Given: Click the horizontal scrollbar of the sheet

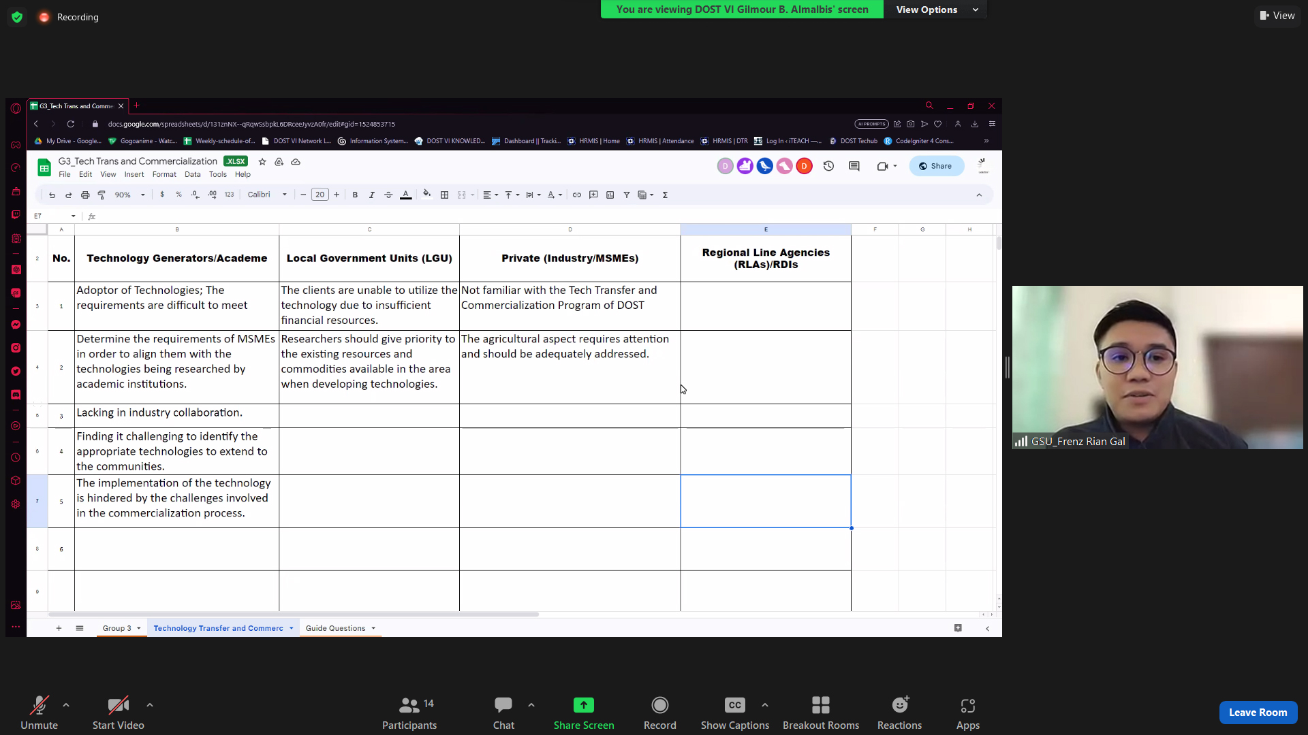Looking at the screenshot, I should pyautogui.click(x=293, y=615).
